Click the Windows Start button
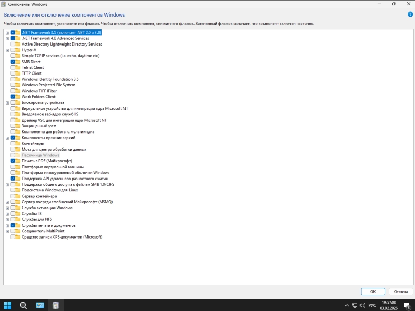The height and width of the screenshot is (311, 415). 8,305
